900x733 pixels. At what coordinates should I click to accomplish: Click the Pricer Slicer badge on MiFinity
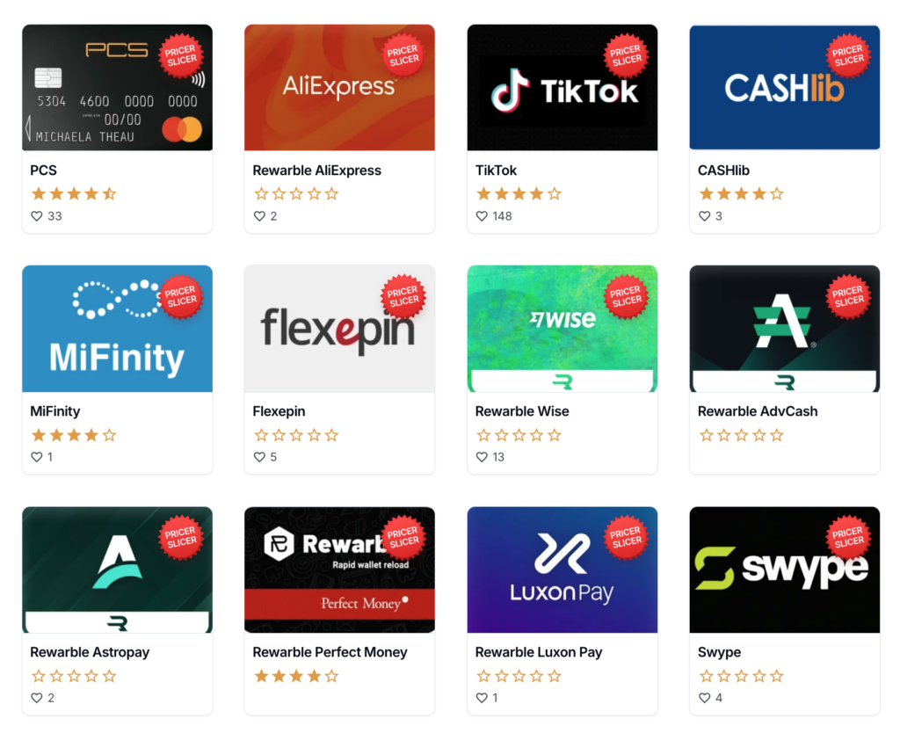(x=181, y=297)
